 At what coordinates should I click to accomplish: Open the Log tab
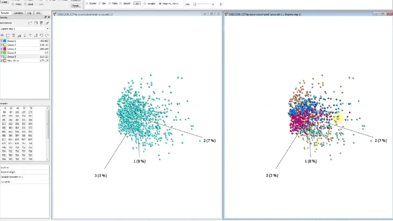pos(29,13)
